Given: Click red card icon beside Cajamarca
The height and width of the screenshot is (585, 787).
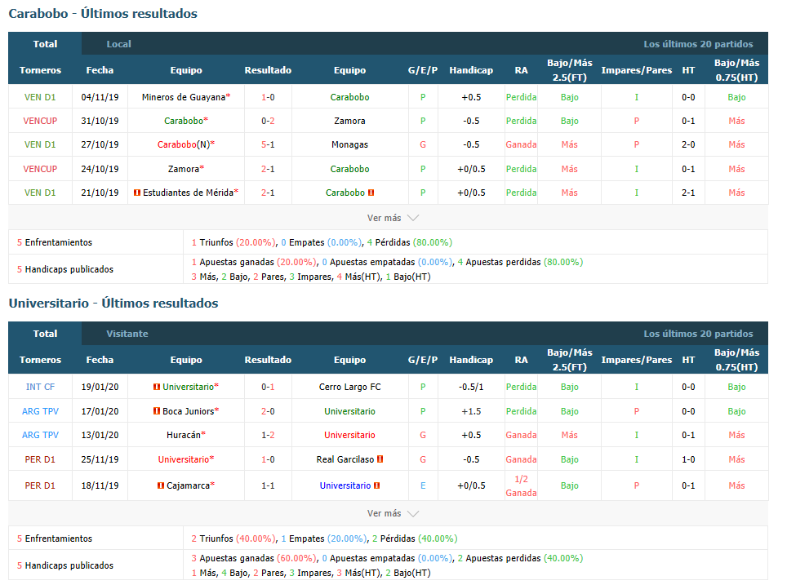Looking at the screenshot, I should [x=161, y=485].
